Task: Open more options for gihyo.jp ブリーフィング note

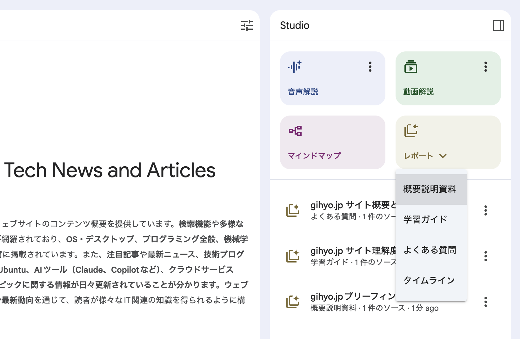Action: 485,302
